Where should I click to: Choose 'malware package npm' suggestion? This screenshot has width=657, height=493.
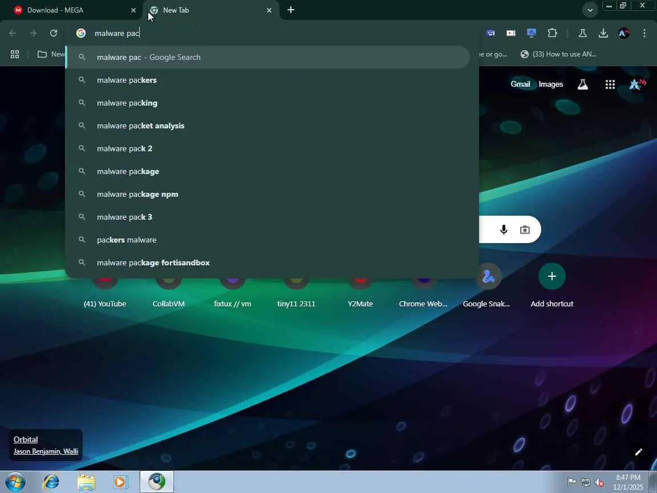point(268,194)
